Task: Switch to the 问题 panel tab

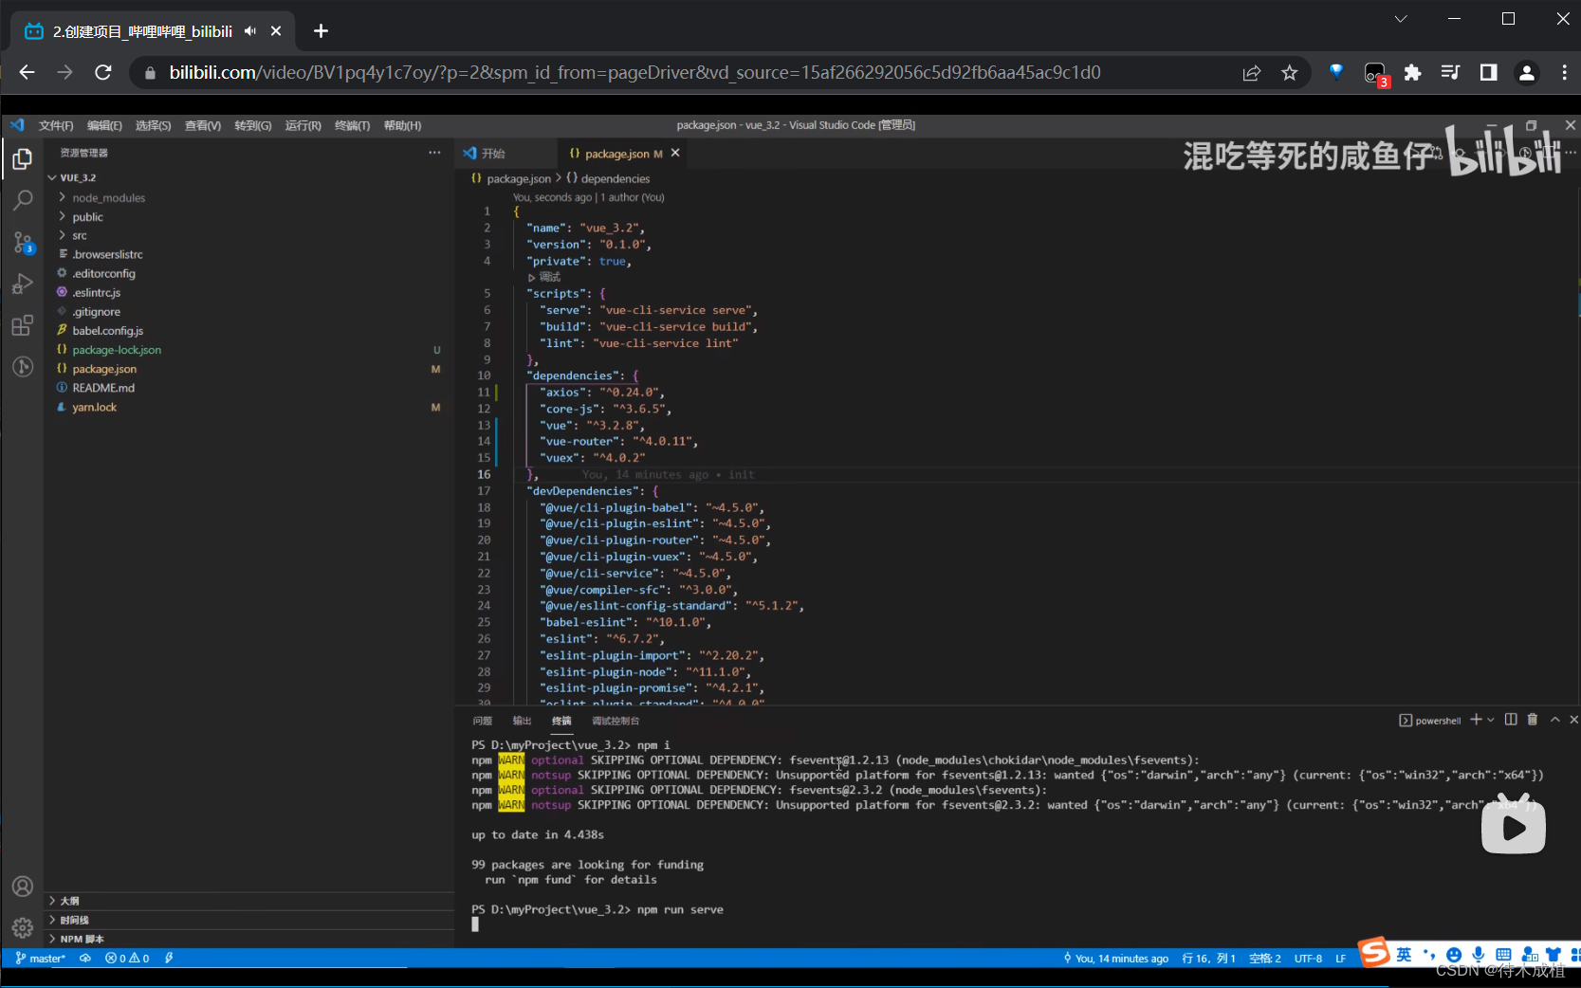Action: [x=482, y=721]
